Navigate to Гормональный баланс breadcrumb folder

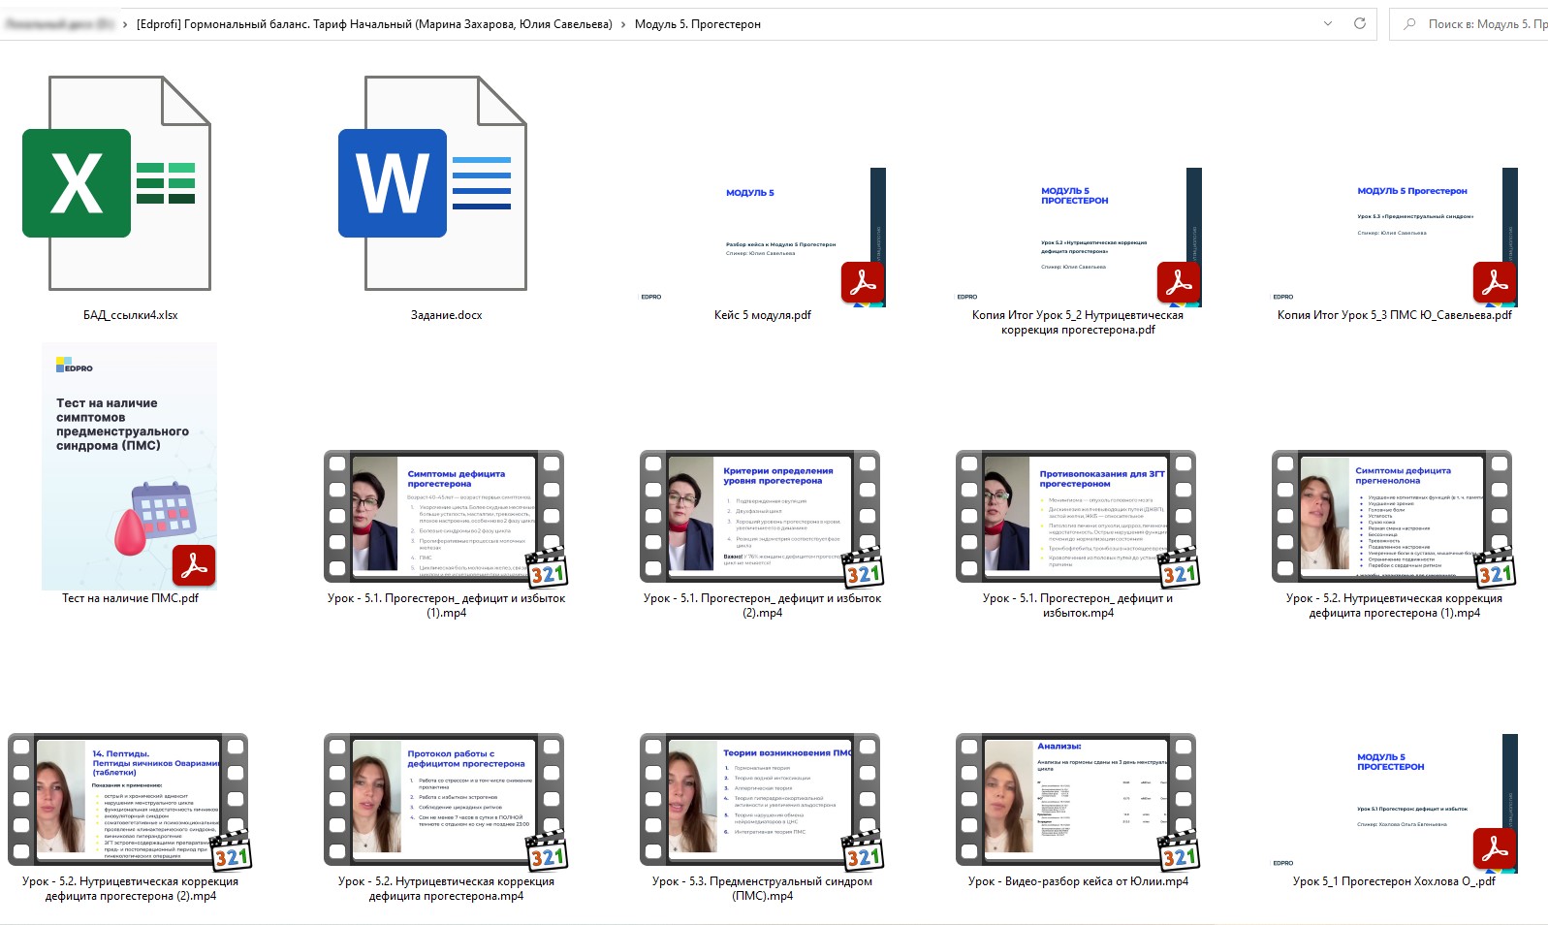[x=374, y=24]
